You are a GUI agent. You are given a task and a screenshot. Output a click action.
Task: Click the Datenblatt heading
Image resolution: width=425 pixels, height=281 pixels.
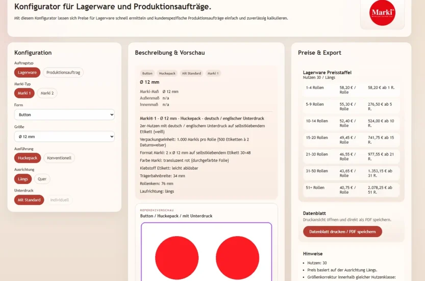tap(314, 214)
